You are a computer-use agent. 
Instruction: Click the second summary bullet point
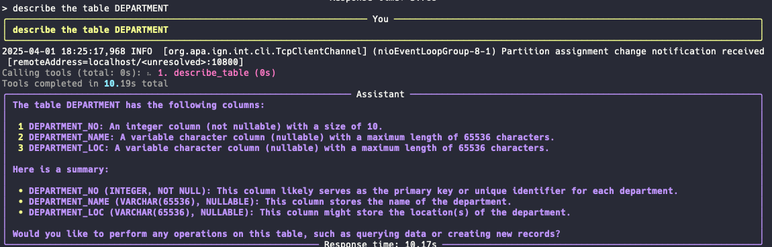click(21, 201)
